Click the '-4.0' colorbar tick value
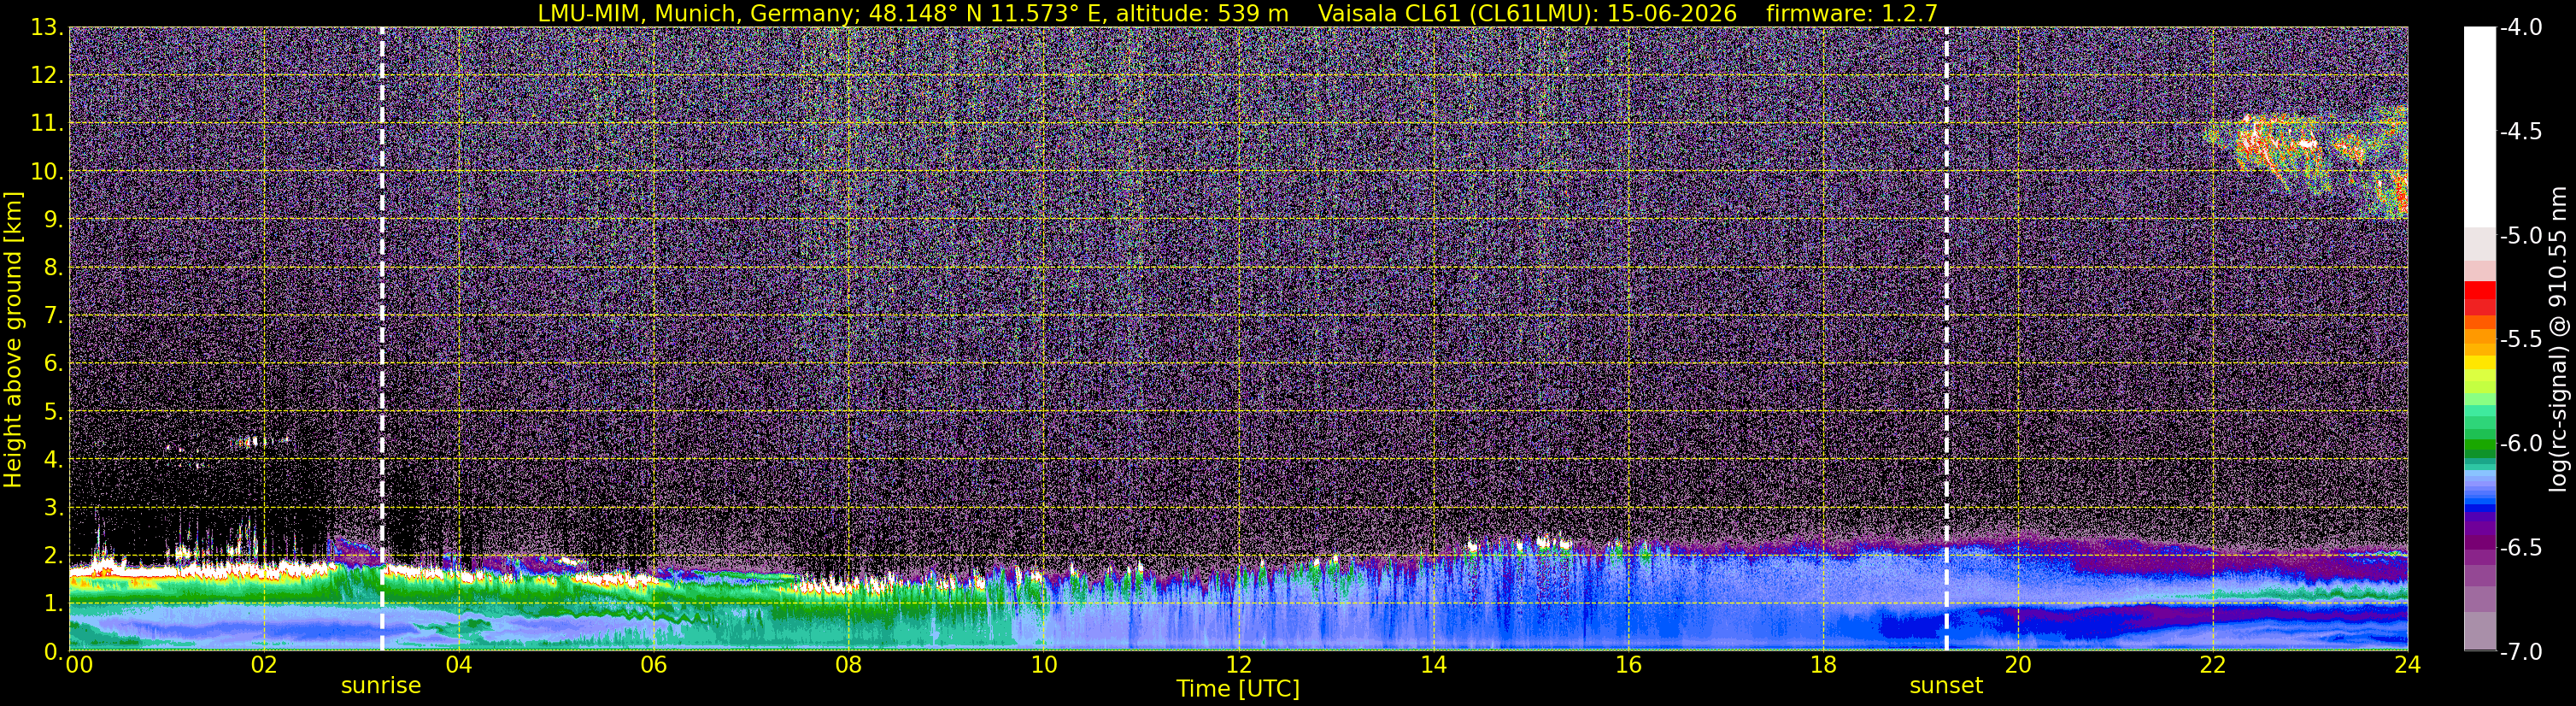2576x706 pixels. click(x=2520, y=28)
